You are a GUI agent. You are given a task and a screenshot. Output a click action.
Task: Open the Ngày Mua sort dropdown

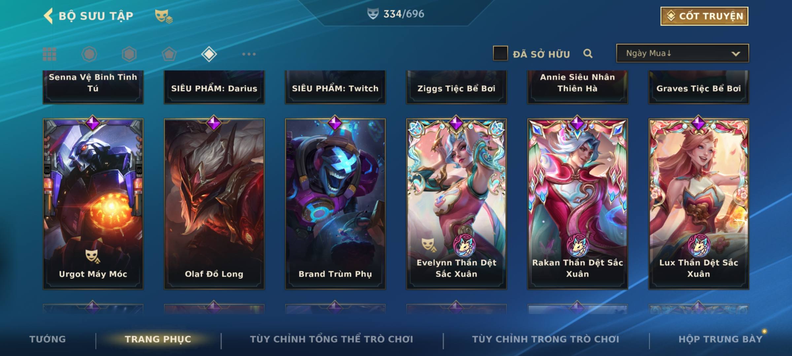pos(682,53)
